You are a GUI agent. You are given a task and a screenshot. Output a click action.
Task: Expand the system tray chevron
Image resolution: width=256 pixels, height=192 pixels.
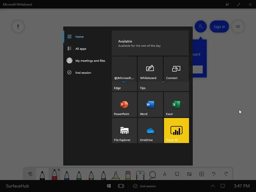pos(212,186)
